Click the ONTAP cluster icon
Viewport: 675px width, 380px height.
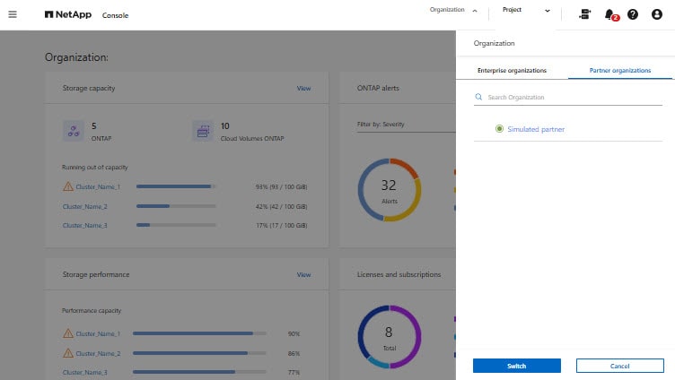coord(74,131)
